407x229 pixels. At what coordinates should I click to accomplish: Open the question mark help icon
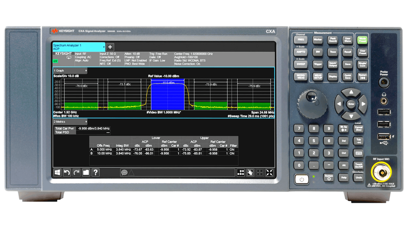point(96,172)
